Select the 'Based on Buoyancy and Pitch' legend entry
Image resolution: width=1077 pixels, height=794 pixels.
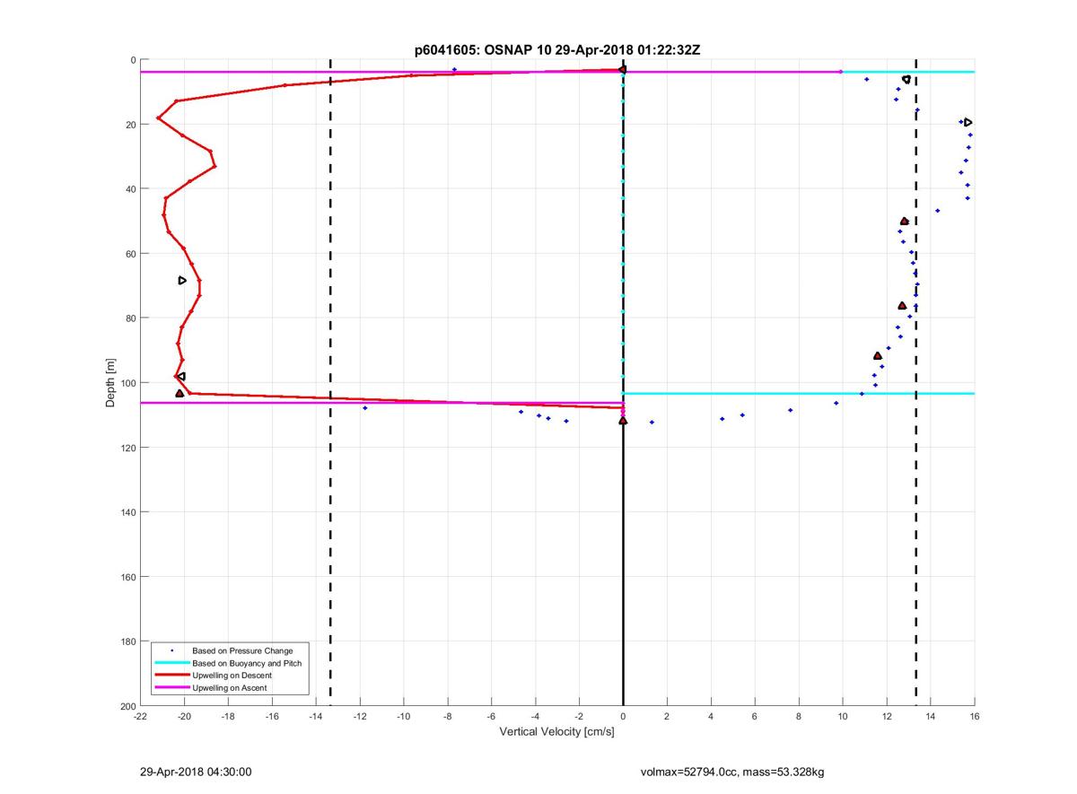247,663
